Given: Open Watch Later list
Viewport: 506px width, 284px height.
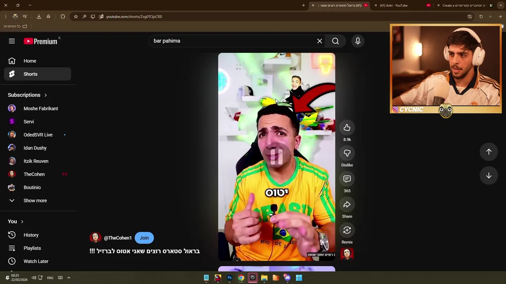Looking at the screenshot, I should click(38, 261).
